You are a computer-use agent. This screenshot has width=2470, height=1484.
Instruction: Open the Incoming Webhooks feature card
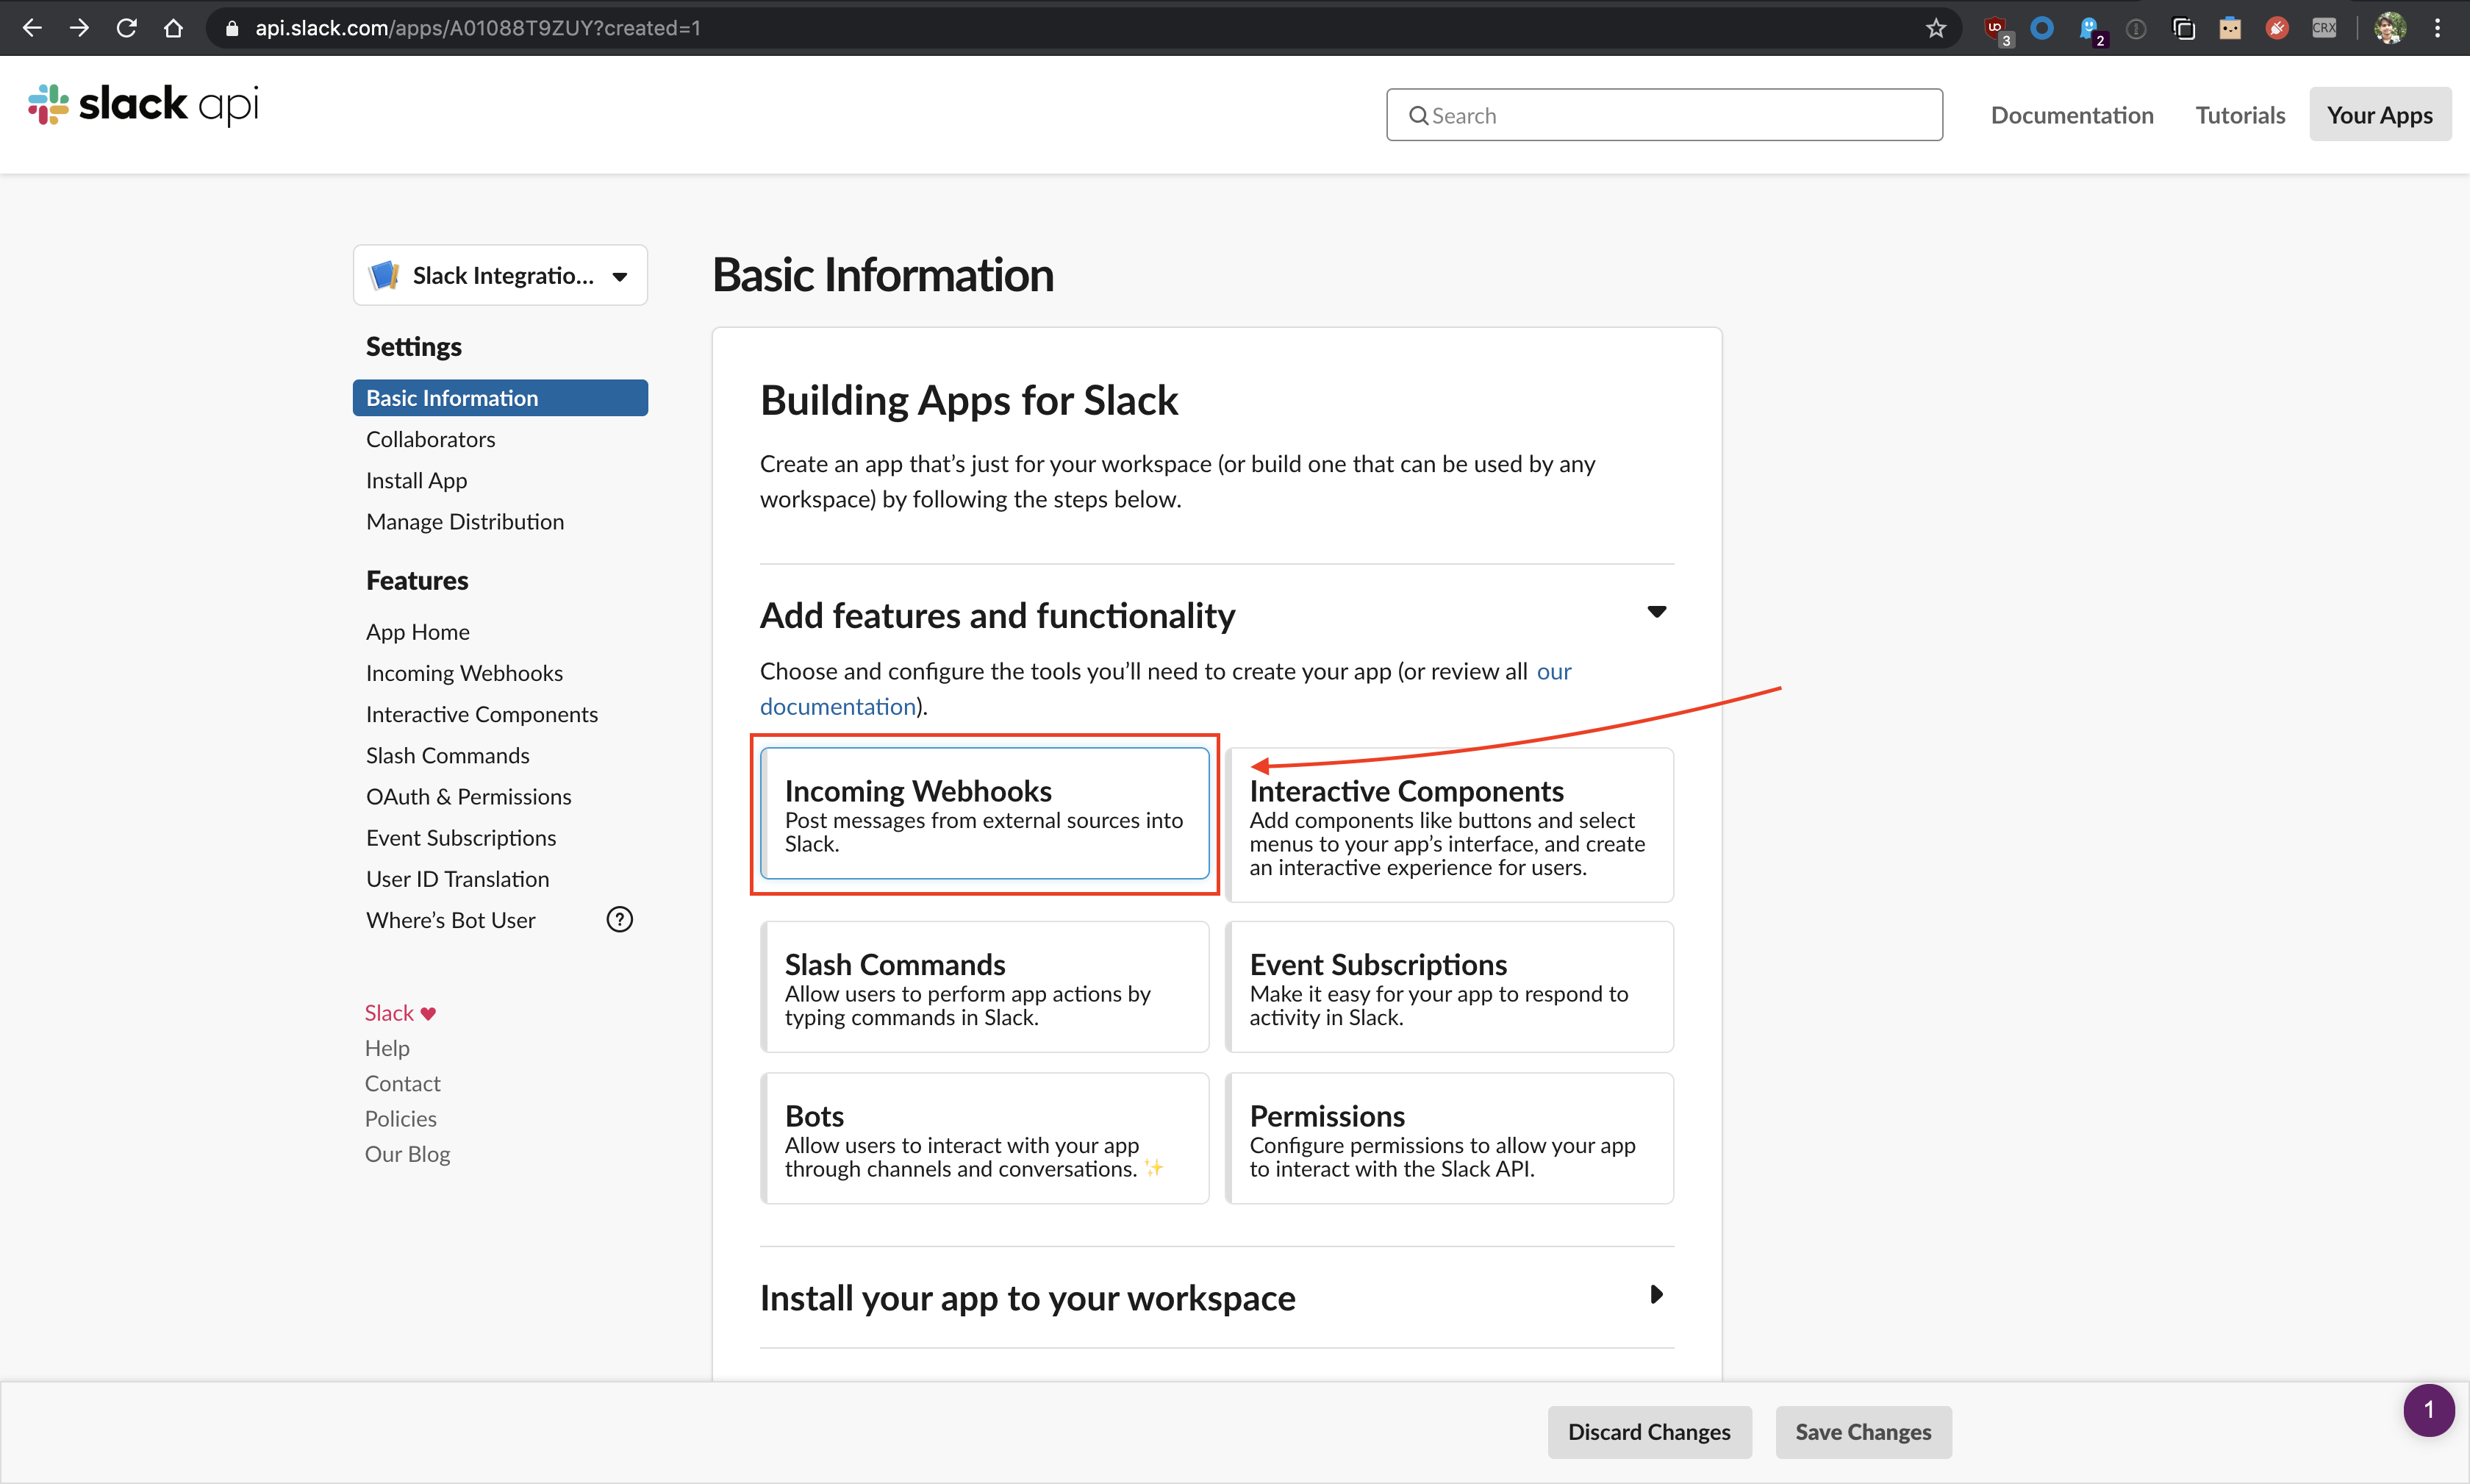[x=984, y=814]
